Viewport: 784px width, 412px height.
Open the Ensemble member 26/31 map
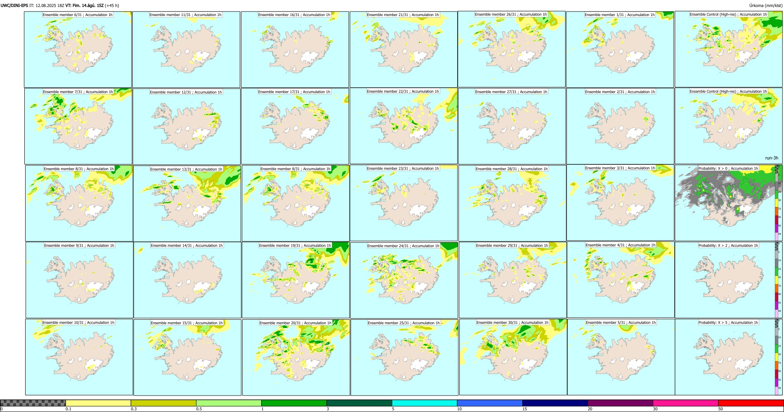[512, 49]
